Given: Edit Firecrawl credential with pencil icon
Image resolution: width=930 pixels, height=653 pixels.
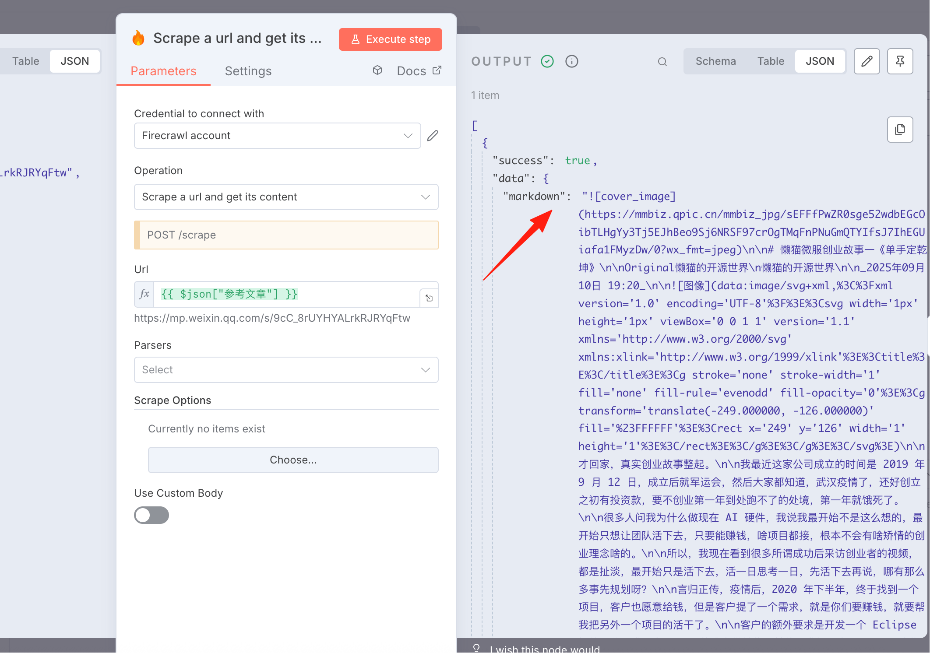Looking at the screenshot, I should pyautogui.click(x=433, y=136).
